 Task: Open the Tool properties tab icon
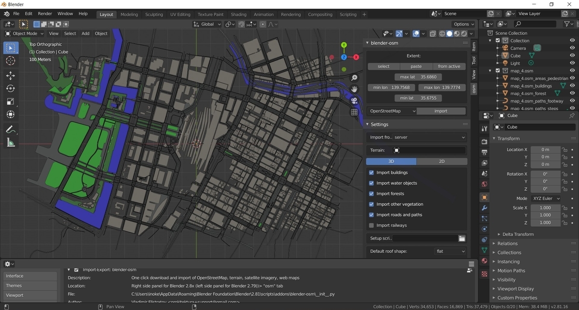(484, 128)
